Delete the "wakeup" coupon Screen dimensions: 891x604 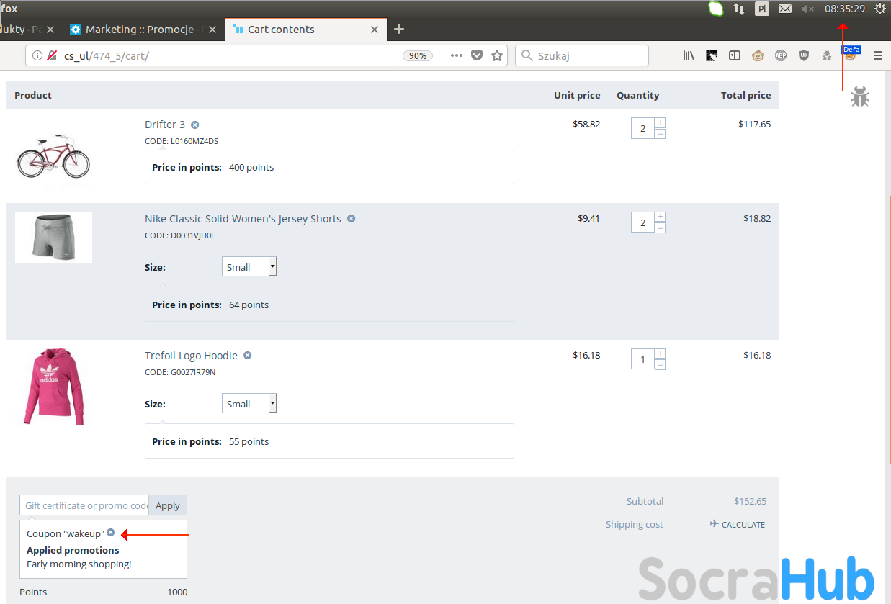(x=110, y=533)
